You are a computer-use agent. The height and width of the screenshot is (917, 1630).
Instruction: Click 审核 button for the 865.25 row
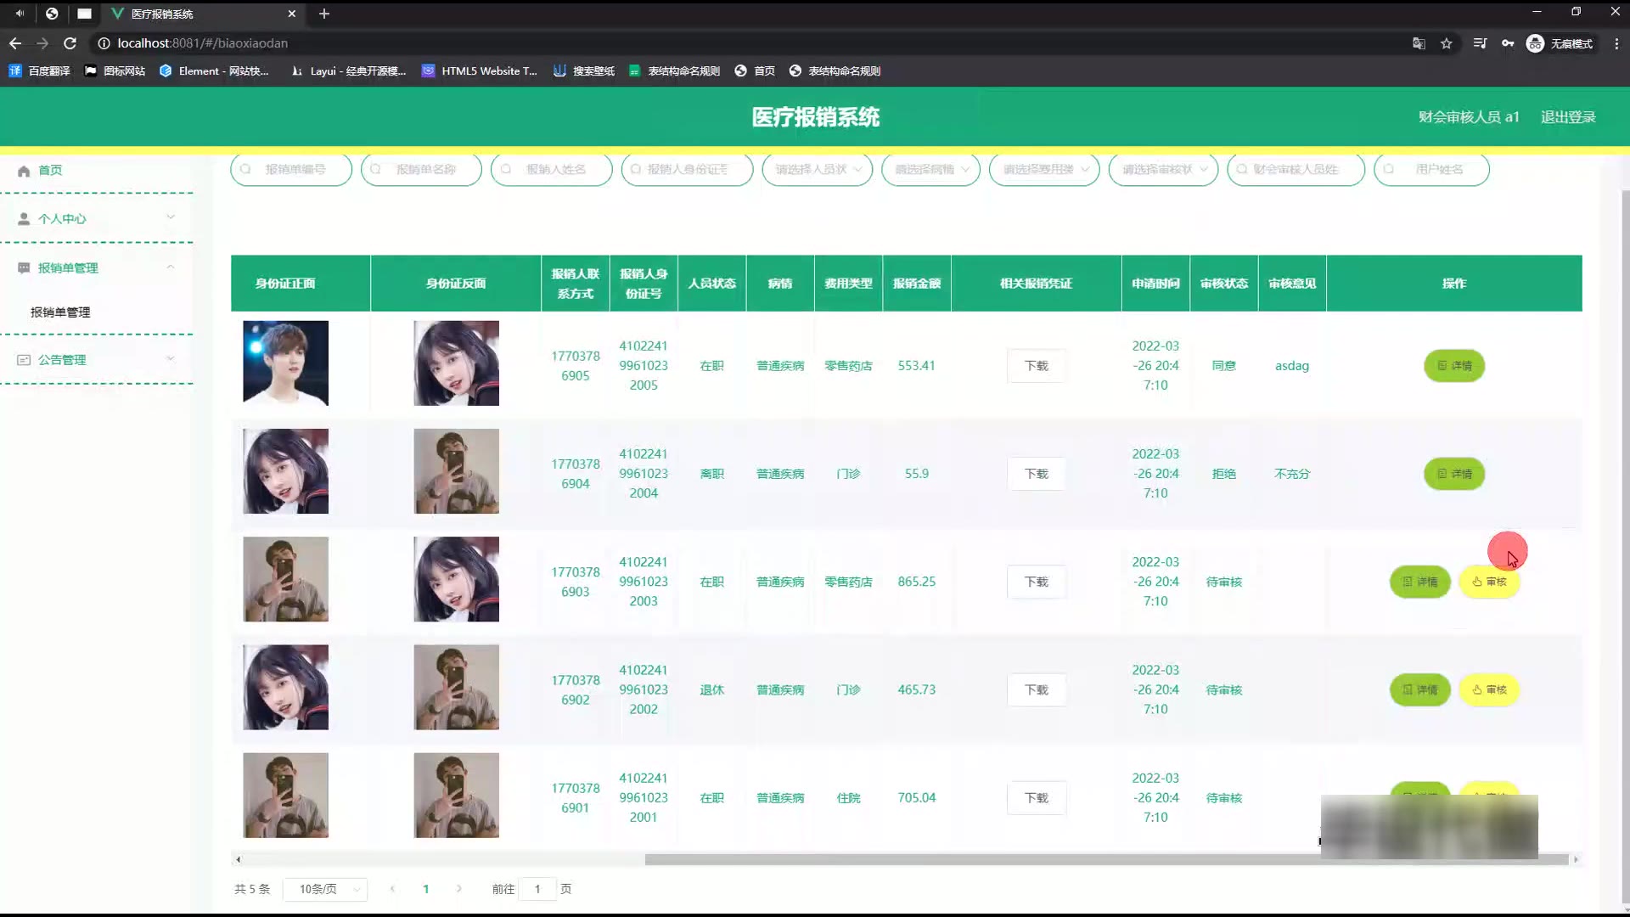(1489, 582)
